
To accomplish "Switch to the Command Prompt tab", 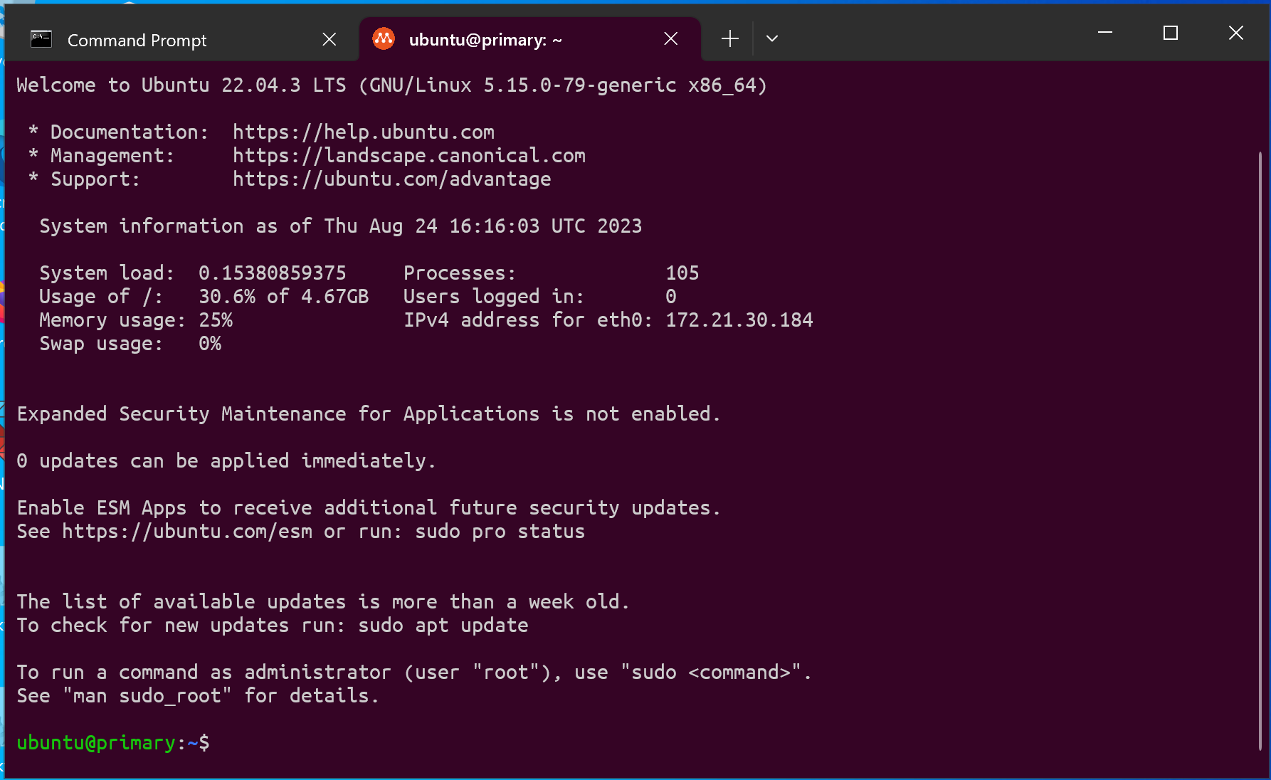I will [137, 41].
